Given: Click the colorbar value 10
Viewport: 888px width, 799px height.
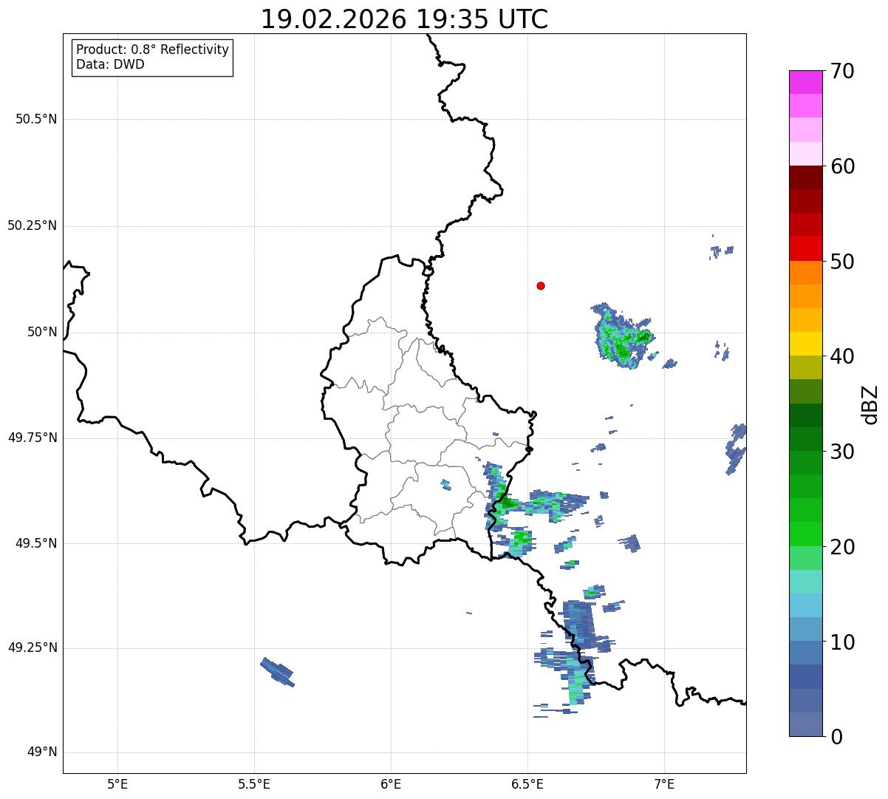Looking at the screenshot, I should point(842,642).
